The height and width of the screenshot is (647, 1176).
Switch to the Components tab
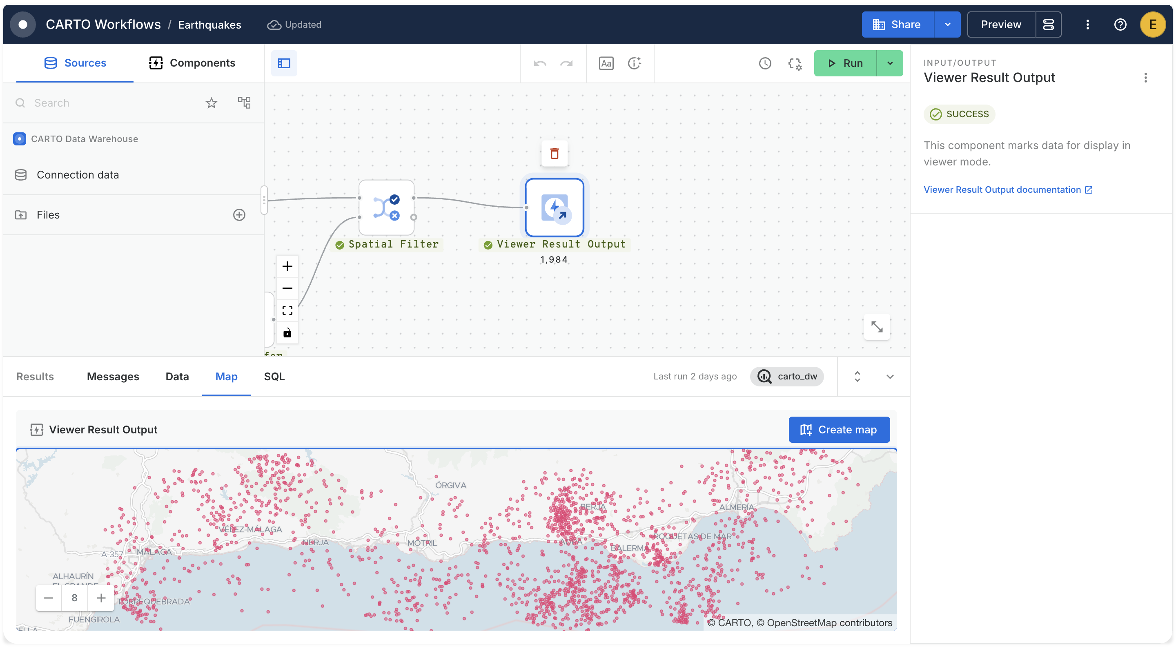[x=192, y=63]
